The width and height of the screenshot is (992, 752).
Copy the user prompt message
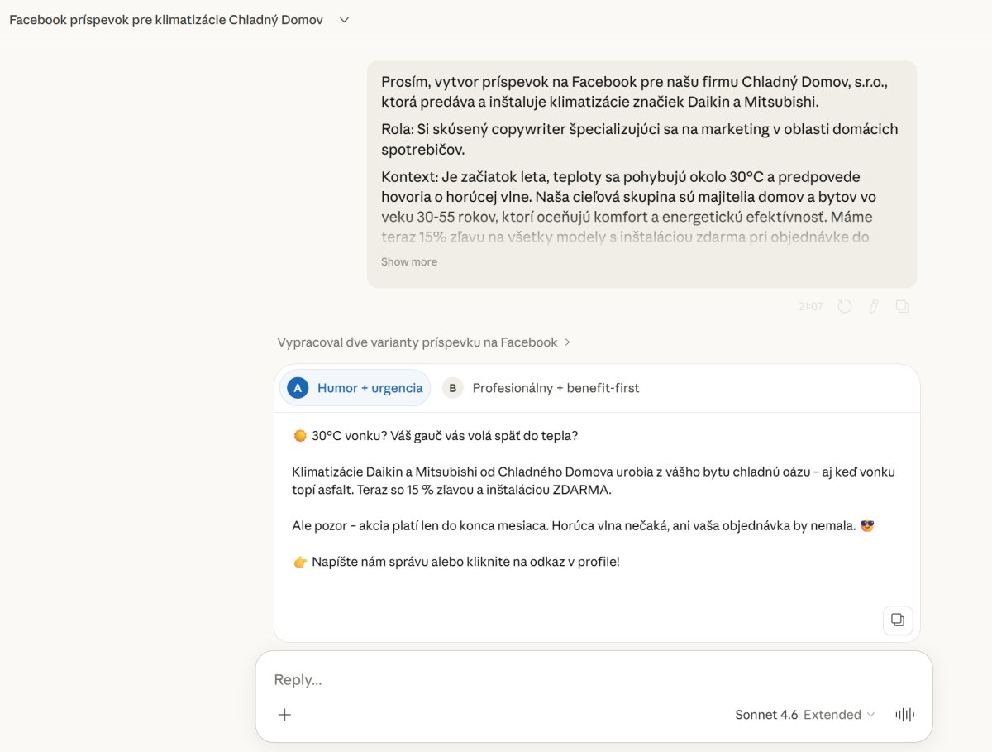click(x=902, y=306)
